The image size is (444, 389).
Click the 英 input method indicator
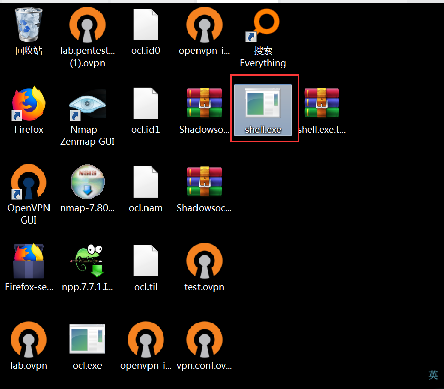pos(433,375)
